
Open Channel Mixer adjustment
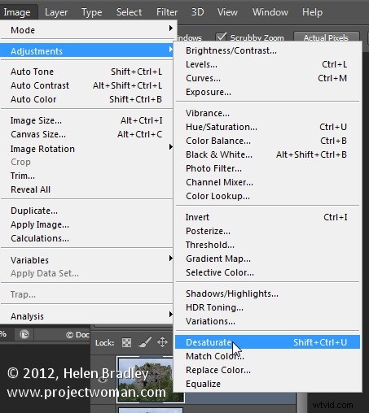point(267,182)
